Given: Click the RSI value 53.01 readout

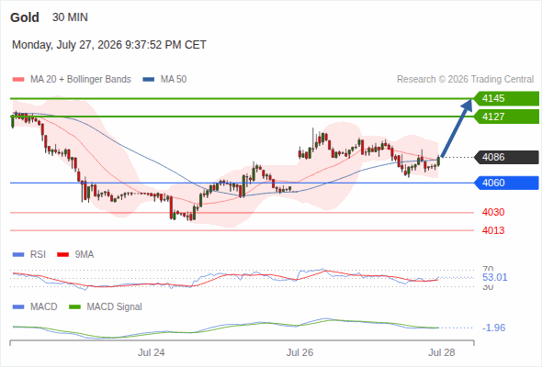Looking at the screenshot, I should (x=494, y=277).
